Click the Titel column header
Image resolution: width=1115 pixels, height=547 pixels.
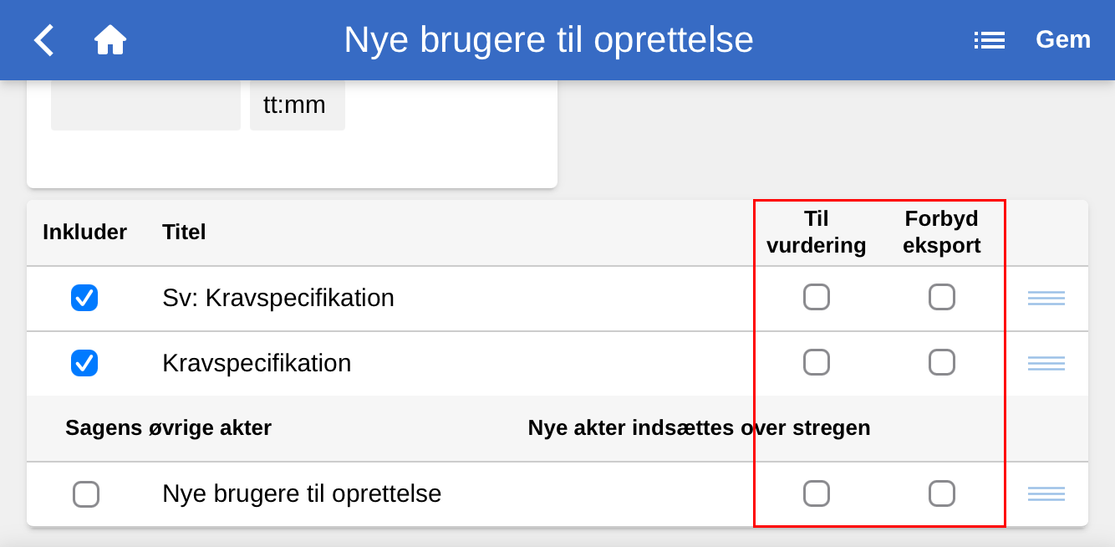click(x=184, y=232)
